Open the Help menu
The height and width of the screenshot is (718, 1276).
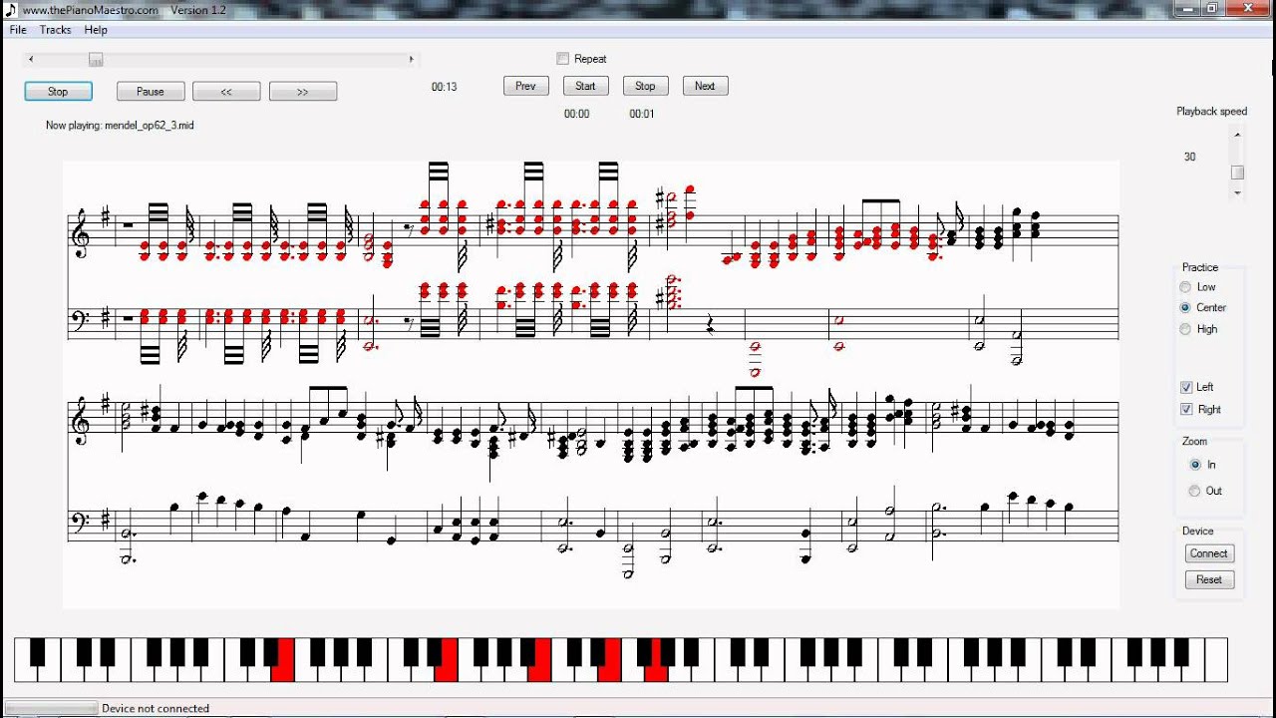tap(96, 30)
